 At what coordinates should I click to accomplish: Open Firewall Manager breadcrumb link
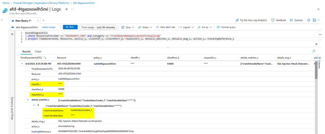41,3
